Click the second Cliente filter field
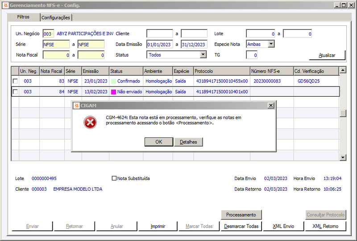The image size is (357, 241). [194, 34]
